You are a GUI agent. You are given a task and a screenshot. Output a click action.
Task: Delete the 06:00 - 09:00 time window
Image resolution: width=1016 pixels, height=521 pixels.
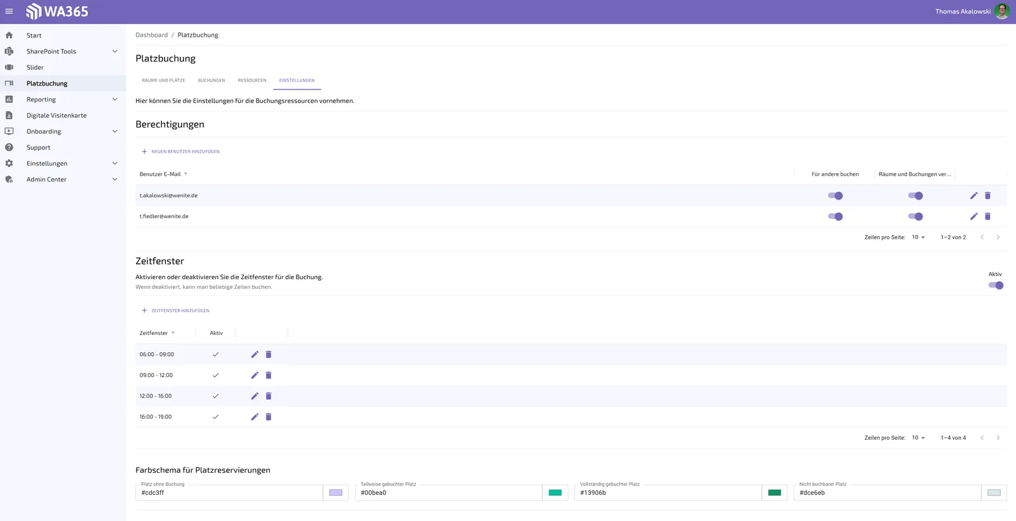269,355
